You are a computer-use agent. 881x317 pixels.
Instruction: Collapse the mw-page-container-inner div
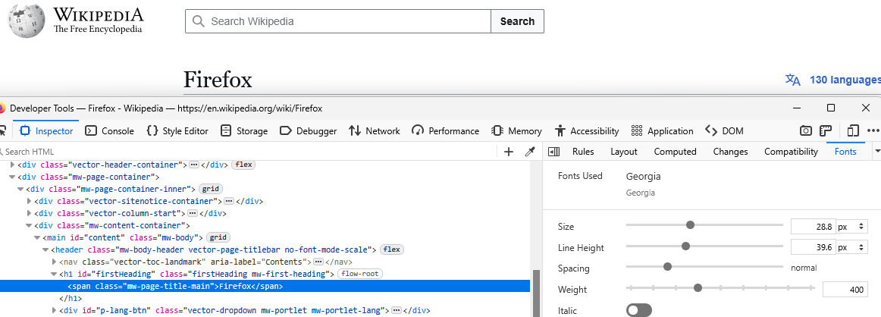point(20,189)
